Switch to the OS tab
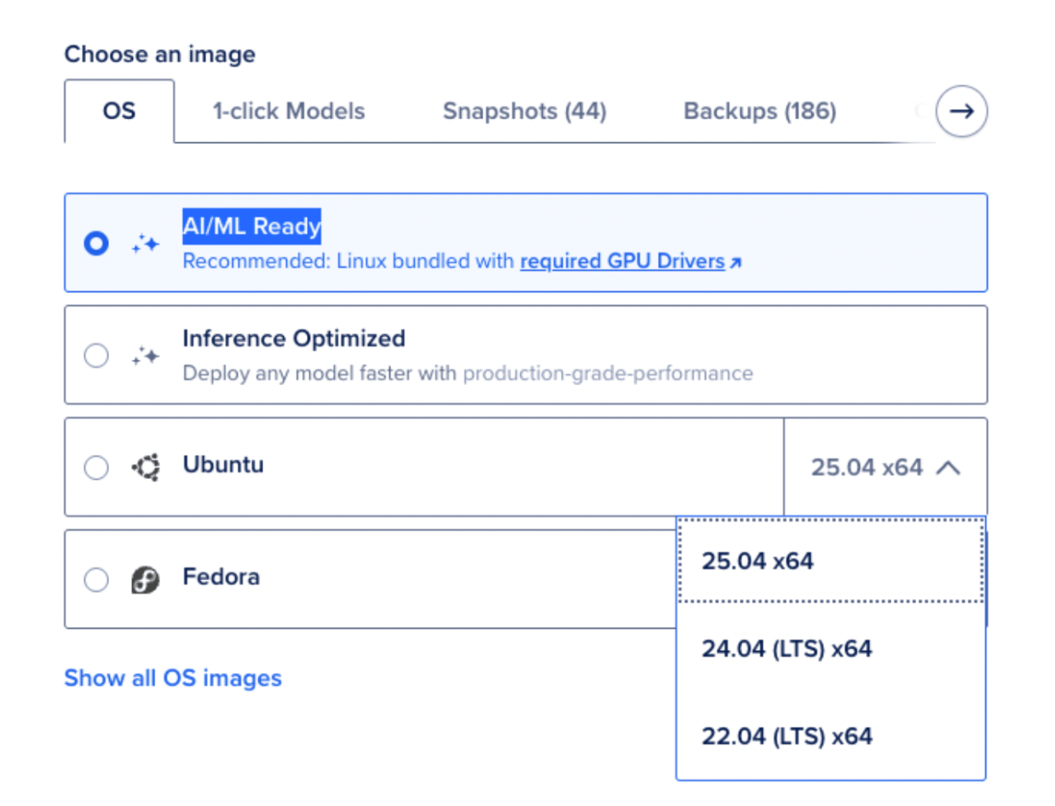The height and width of the screenshot is (806, 1055). tap(119, 111)
